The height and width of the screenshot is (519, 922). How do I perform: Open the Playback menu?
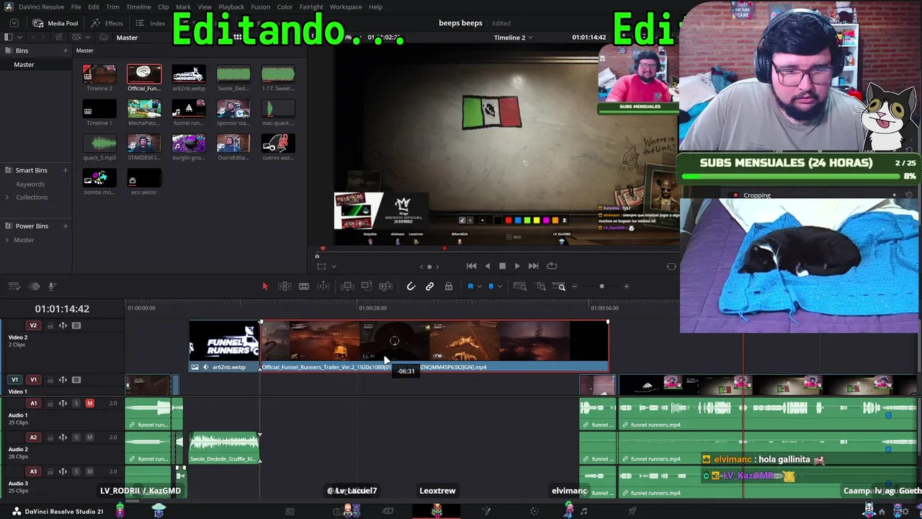[231, 6]
